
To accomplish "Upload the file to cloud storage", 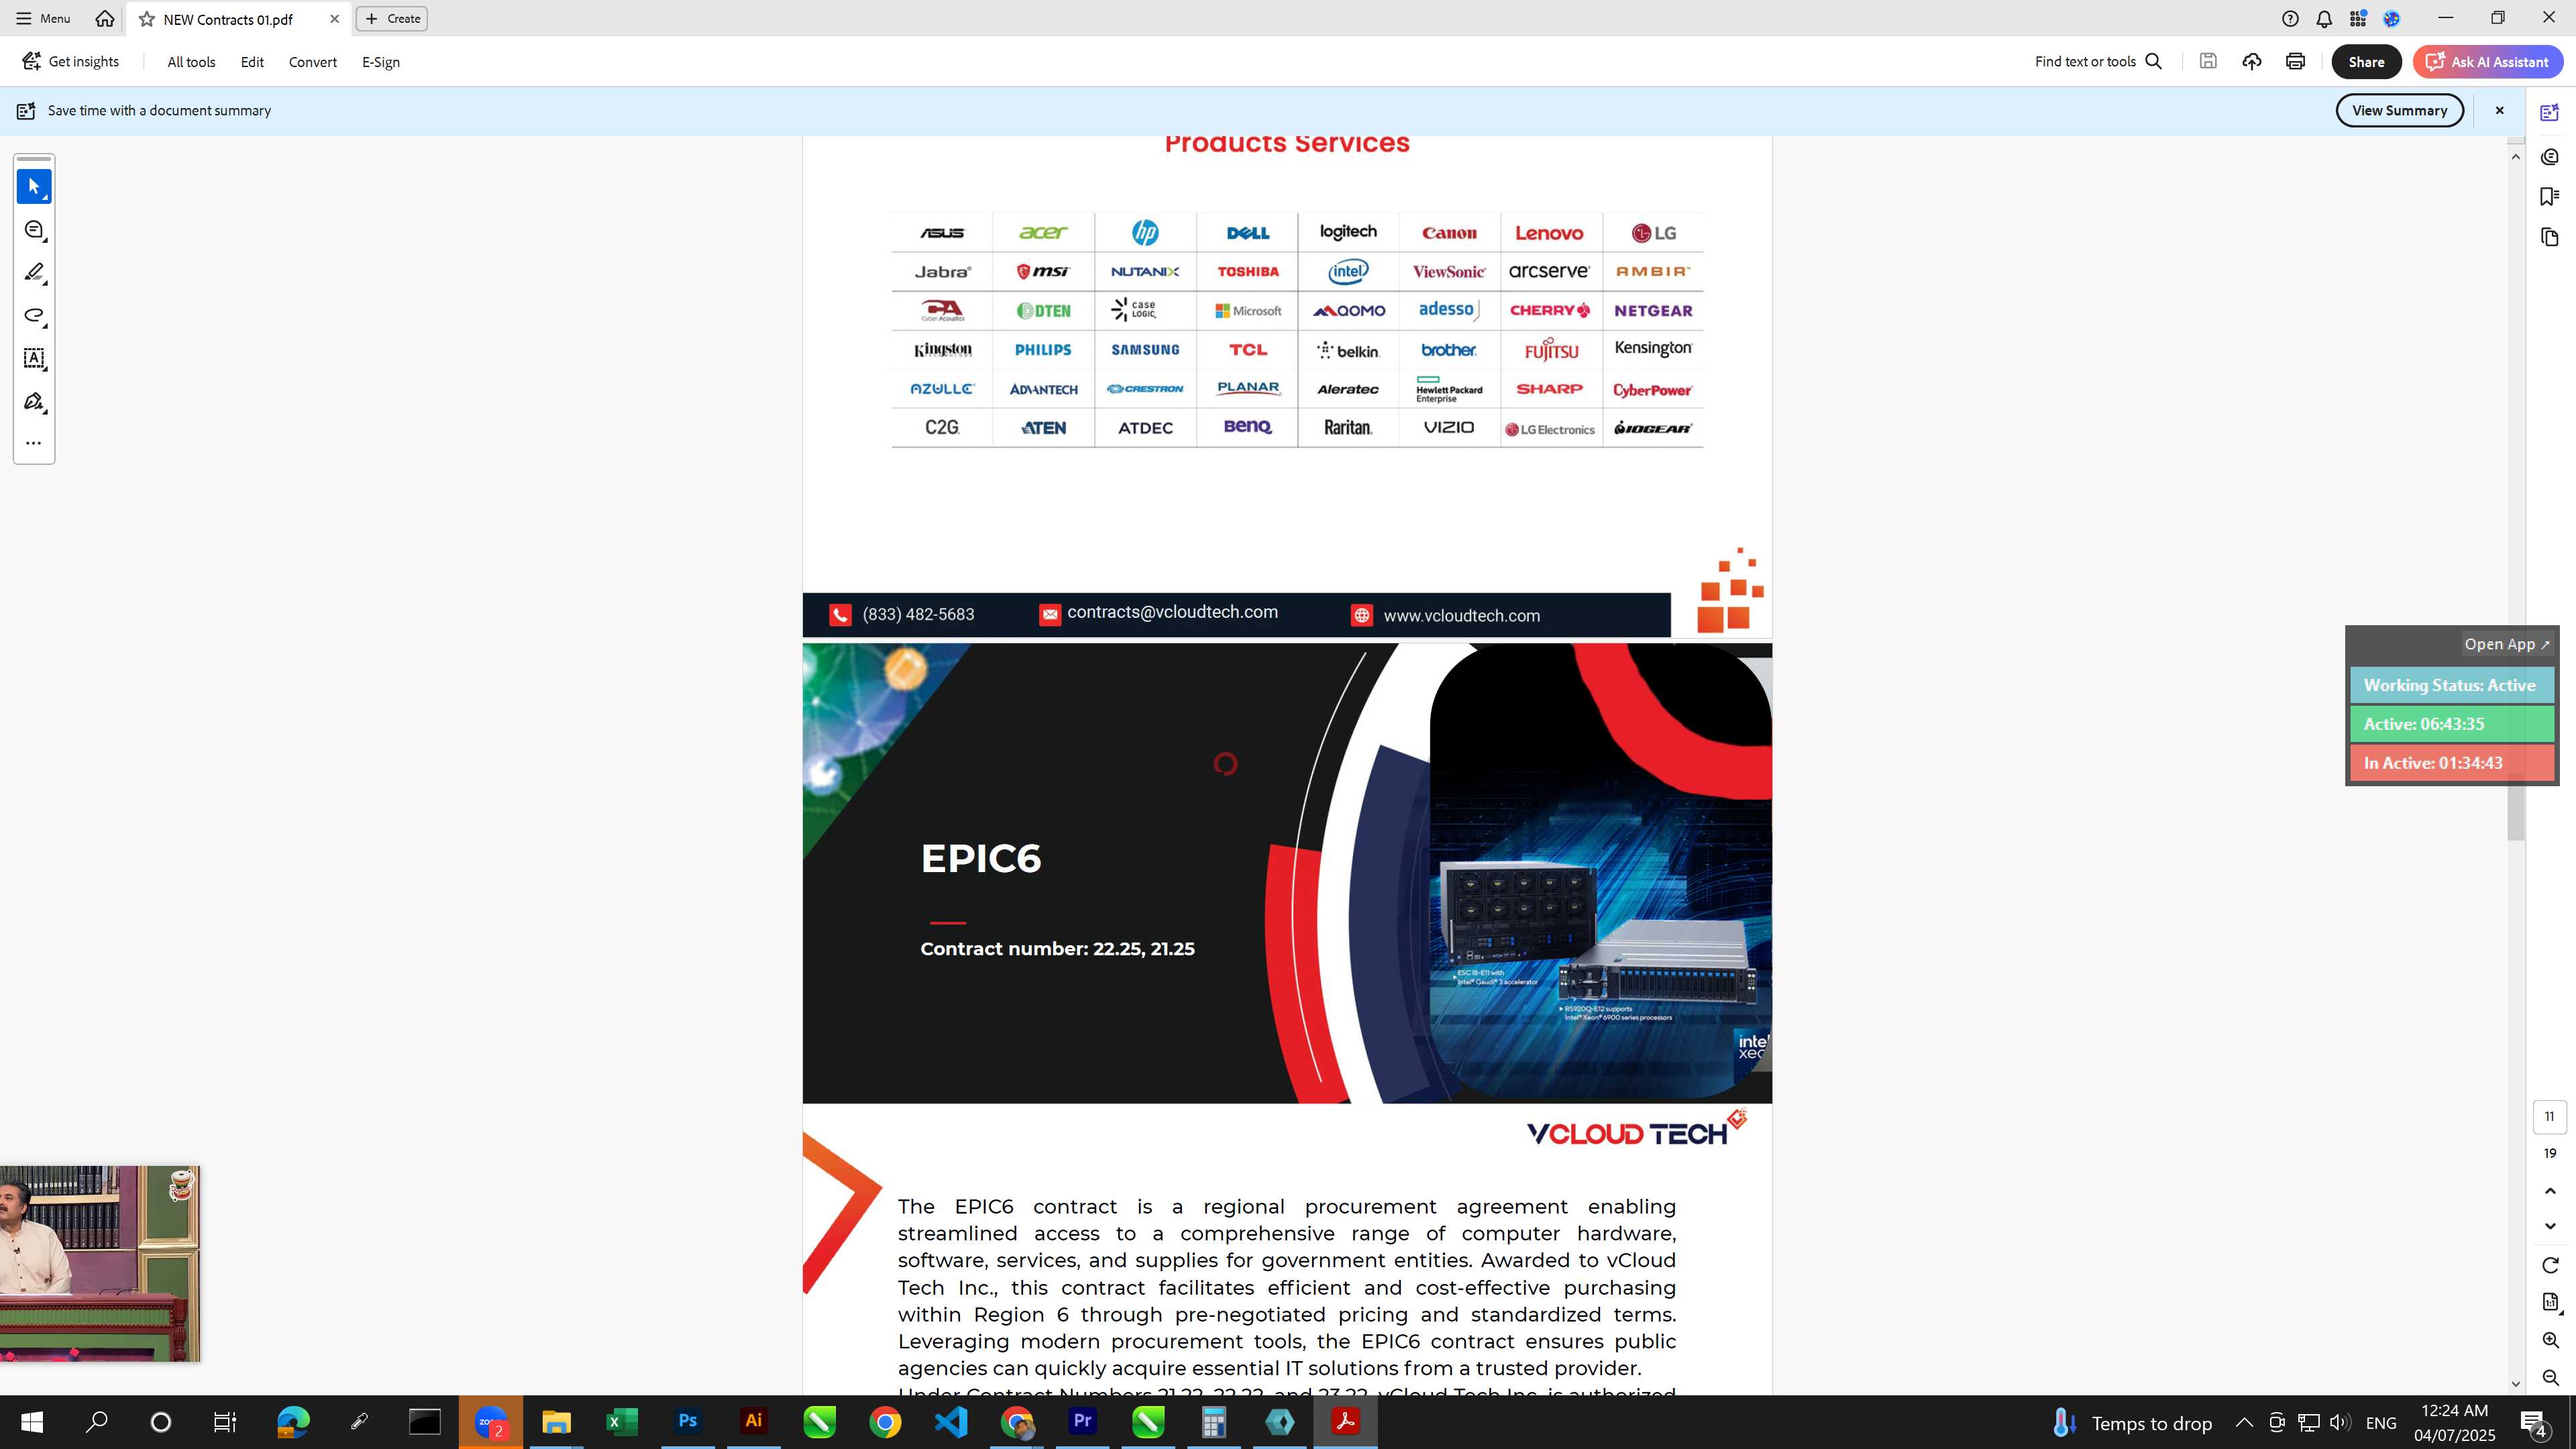I will (x=2252, y=61).
